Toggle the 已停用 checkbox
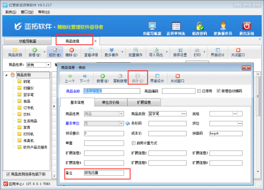The width and height of the screenshot is (264, 190). point(199,91)
